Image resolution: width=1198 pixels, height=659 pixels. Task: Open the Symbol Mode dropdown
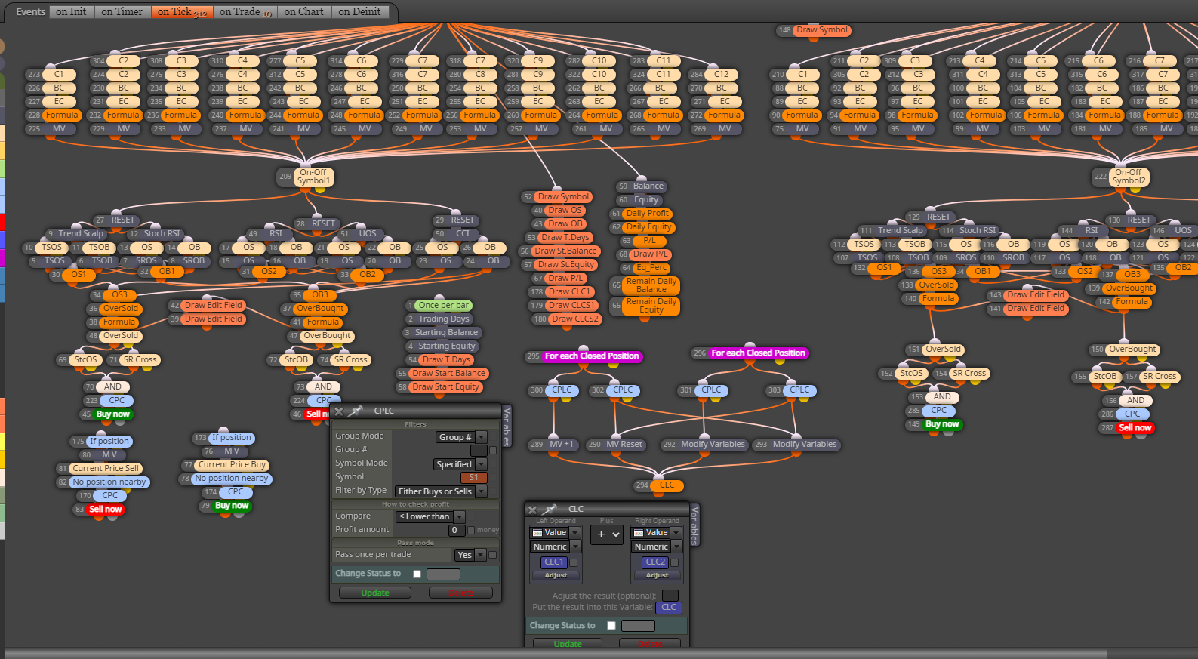click(x=460, y=464)
